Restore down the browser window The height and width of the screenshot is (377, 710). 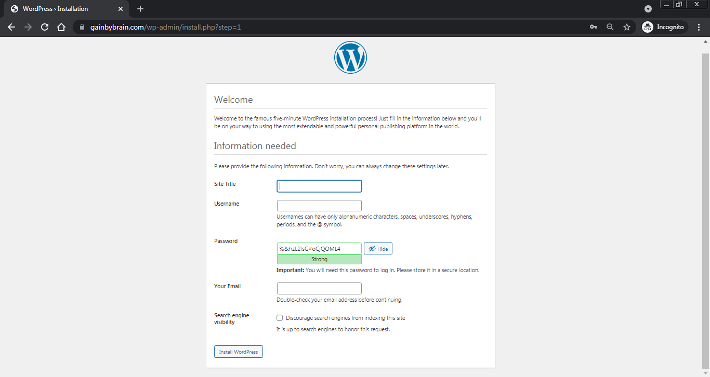click(679, 5)
